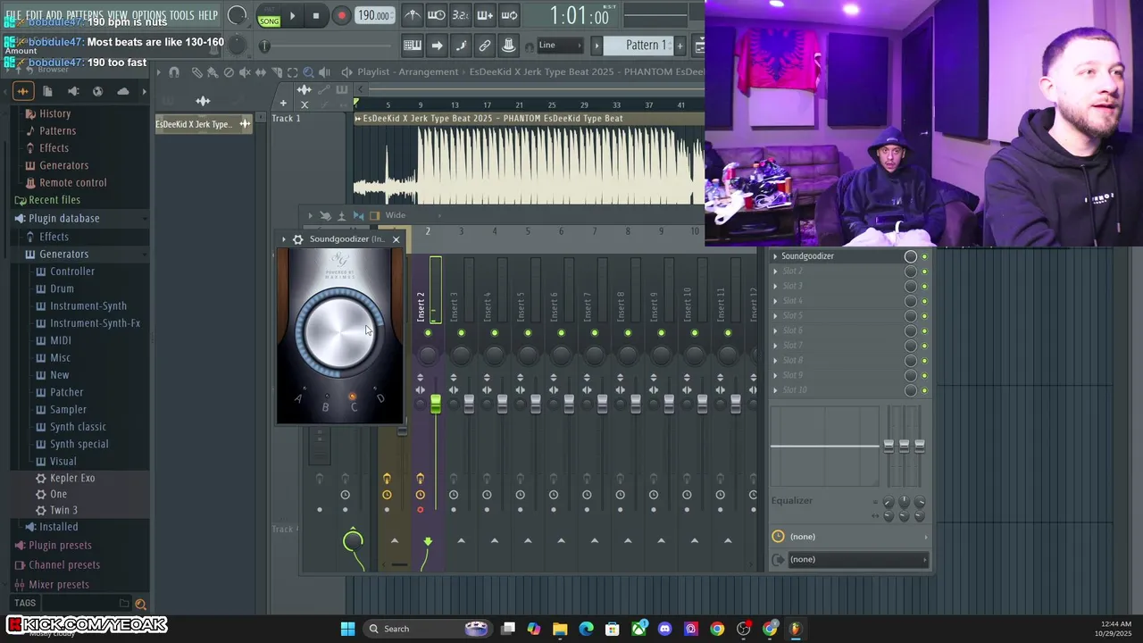Open the Pattern 1 selector
The image size is (1143, 643).
tap(639, 46)
